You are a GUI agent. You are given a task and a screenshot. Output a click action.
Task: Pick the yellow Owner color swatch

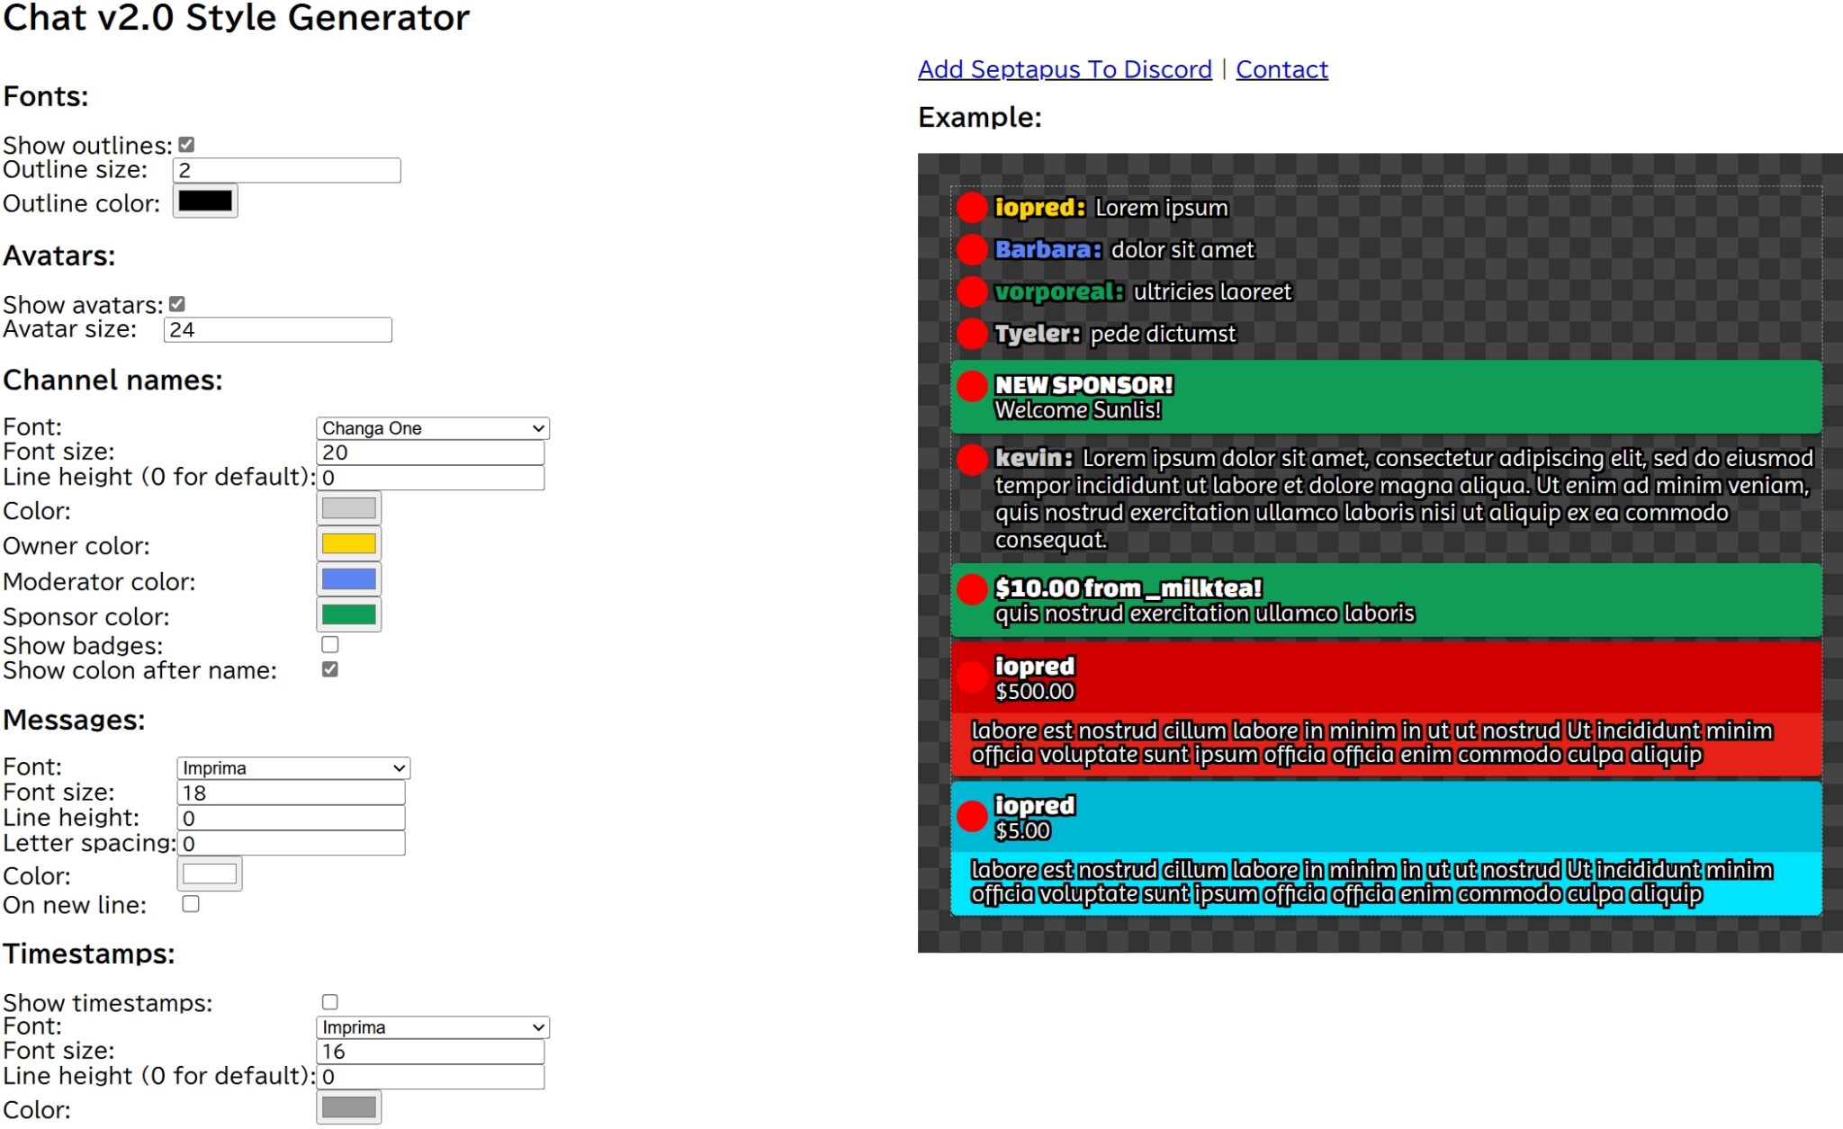[x=349, y=543]
